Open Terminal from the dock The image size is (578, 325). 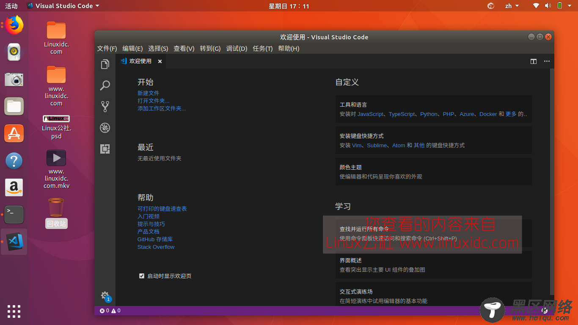pyautogui.click(x=14, y=215)
